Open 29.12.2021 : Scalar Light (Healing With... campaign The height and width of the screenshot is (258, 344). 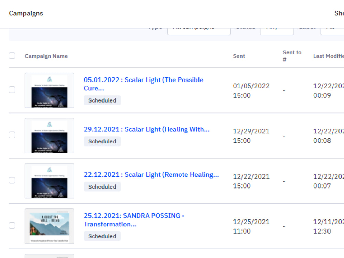[x=147, y=129]
